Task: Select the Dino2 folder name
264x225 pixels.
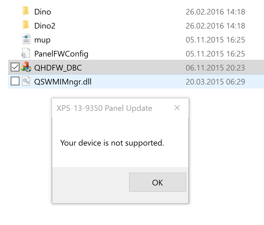Action: [x=45, y=26]
